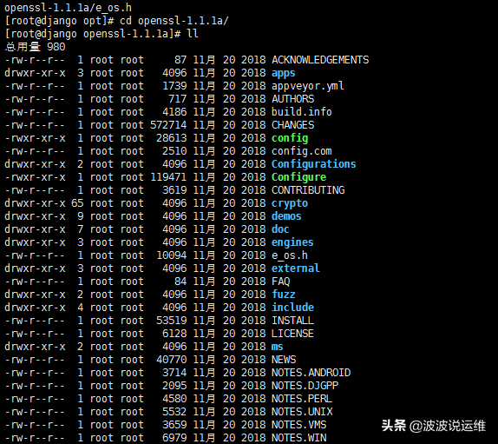Viewport: 498px width, 444px height.
Task: Select the engines directory name
Action: click(292, 242)
